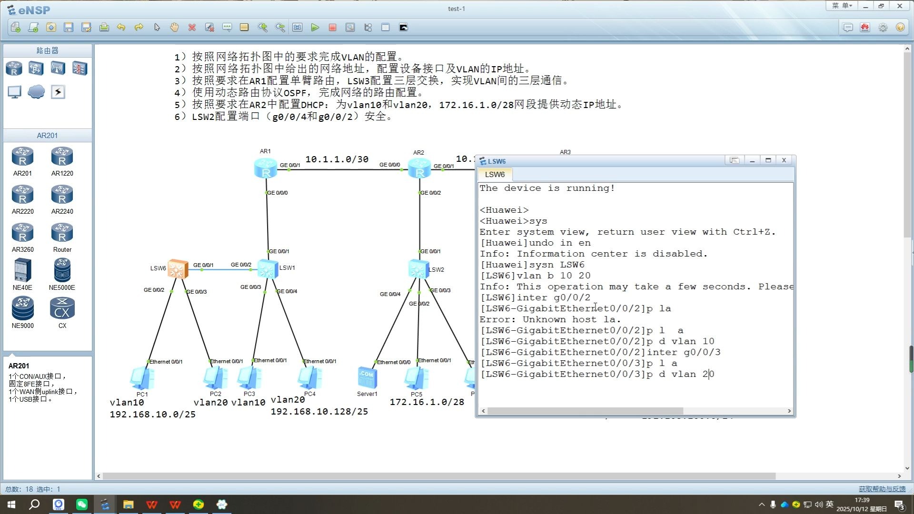Viewport: 914px width, 514px height.
Task: Open the settings gear icon
Action: [883, 27]
